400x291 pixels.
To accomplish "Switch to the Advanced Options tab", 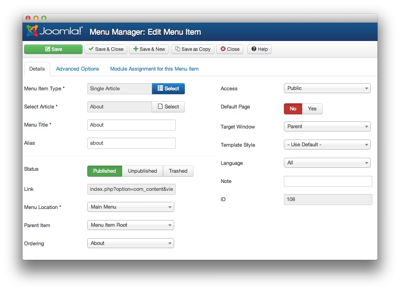I will [x=77, y=69].
